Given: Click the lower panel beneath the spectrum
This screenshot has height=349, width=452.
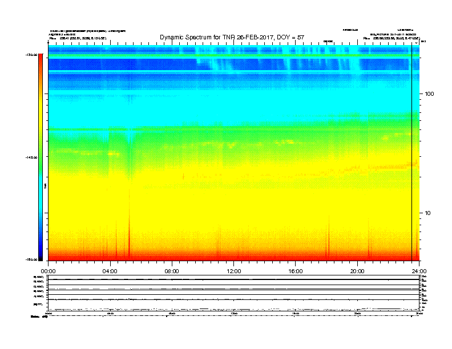Looking at the screenshot, I should (x=233, y=294).
